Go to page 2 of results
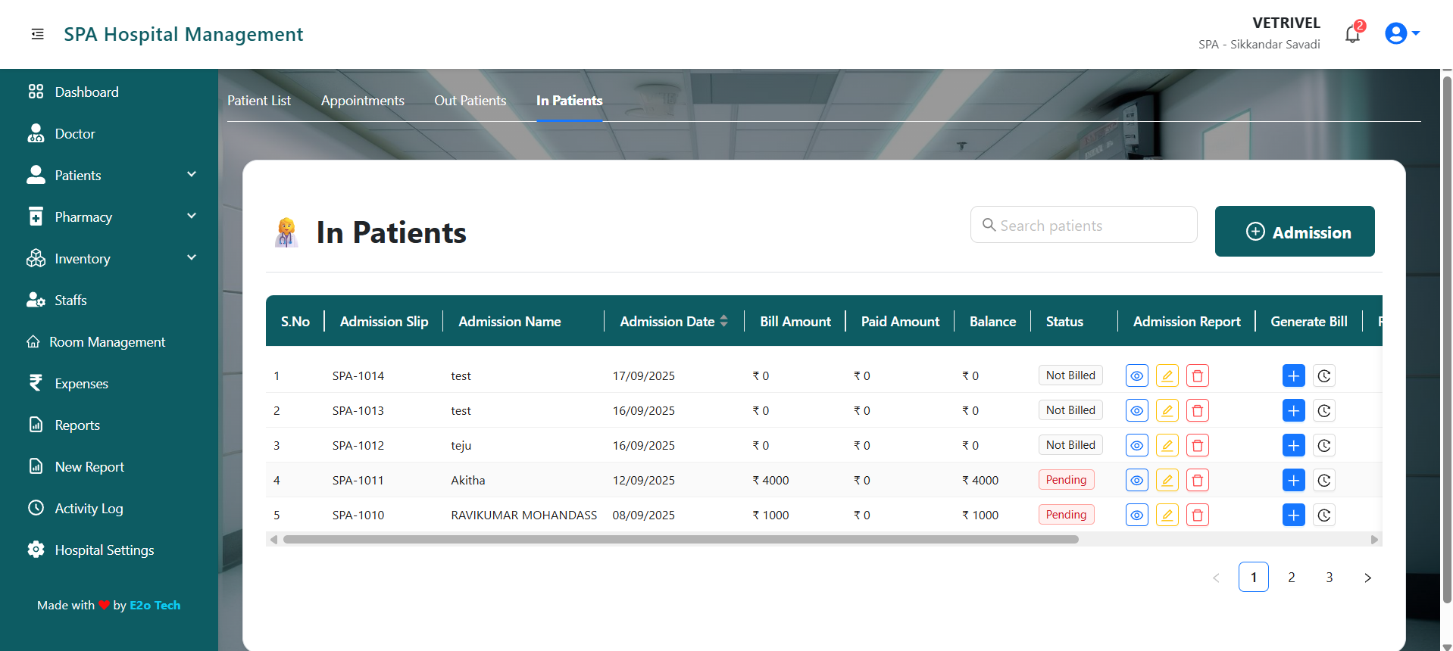This screenshot has height=651, width=1453. coord(1291,578)
